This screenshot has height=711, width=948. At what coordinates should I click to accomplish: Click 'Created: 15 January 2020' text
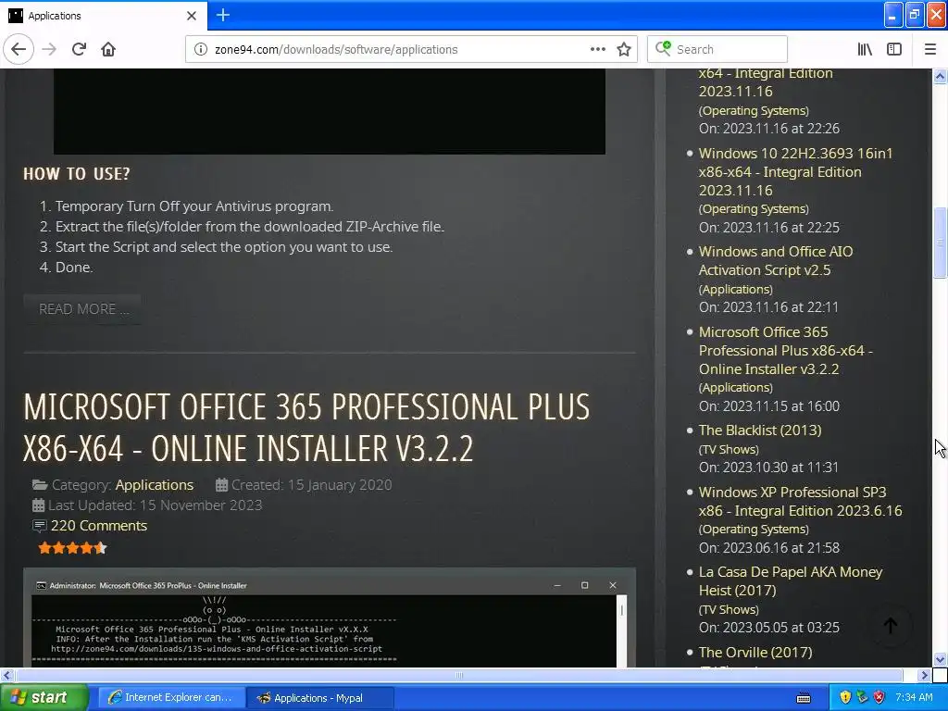[311, 485]
